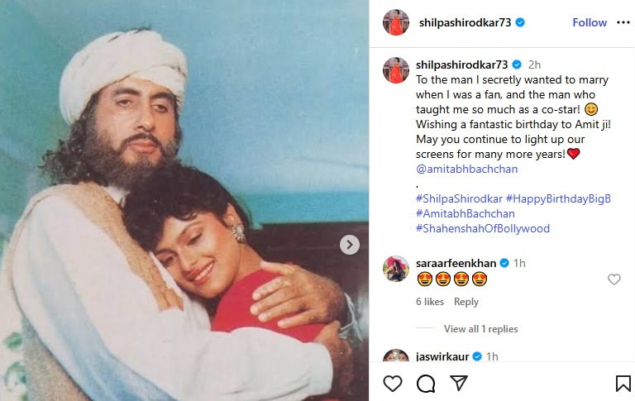Save the post with the bookmark icon
This screenshot has height=401, width=635.
(623, 383)
